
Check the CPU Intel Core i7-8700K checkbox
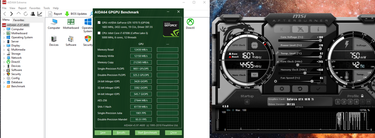(x=99, y=33)
